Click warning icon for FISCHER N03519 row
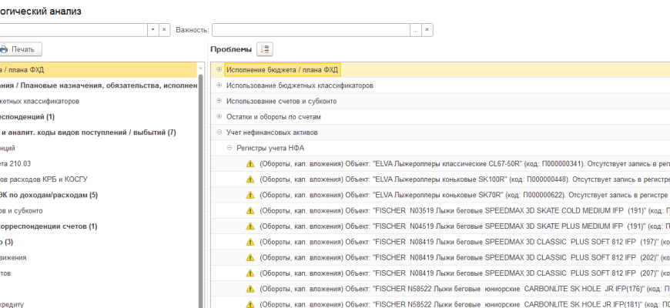Image resolution: width=670 pixels, height=308 pixels. 250,211
